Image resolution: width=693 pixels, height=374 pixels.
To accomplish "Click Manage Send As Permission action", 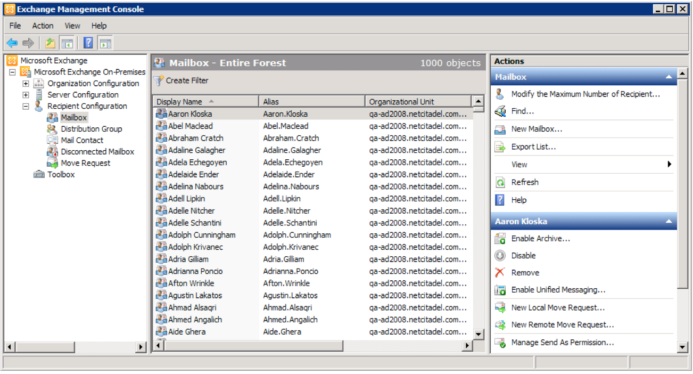I will coord(562,343).
